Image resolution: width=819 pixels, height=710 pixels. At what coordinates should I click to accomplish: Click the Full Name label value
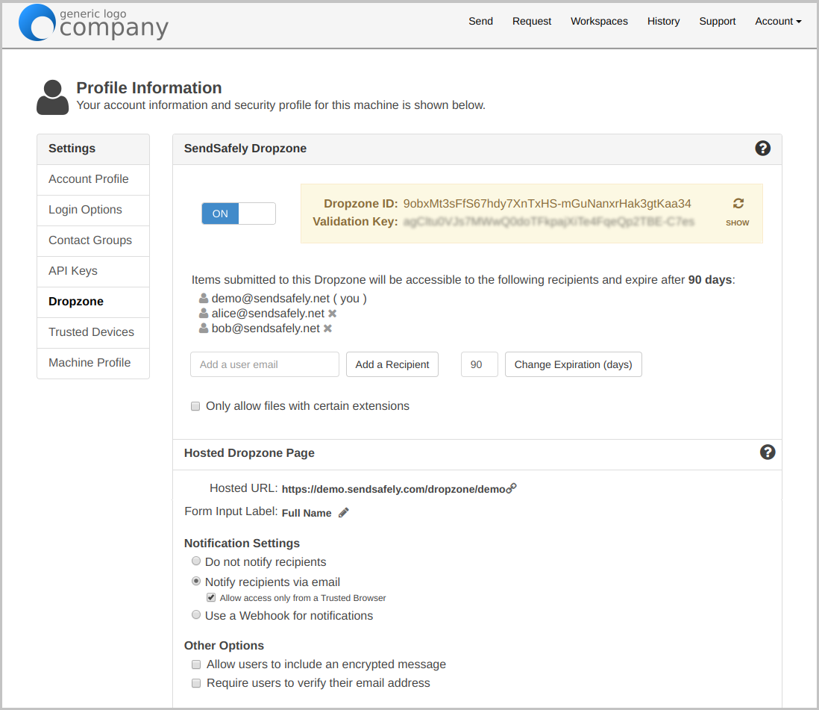[x=307, y=514]
